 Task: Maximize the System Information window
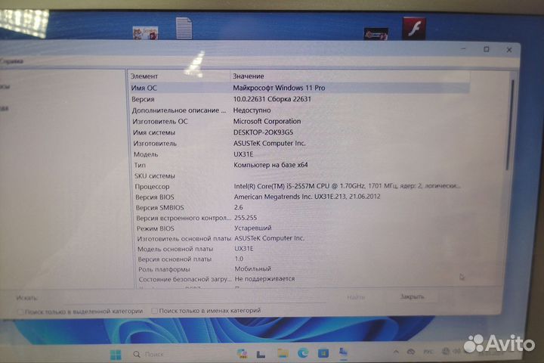(486, 50)
